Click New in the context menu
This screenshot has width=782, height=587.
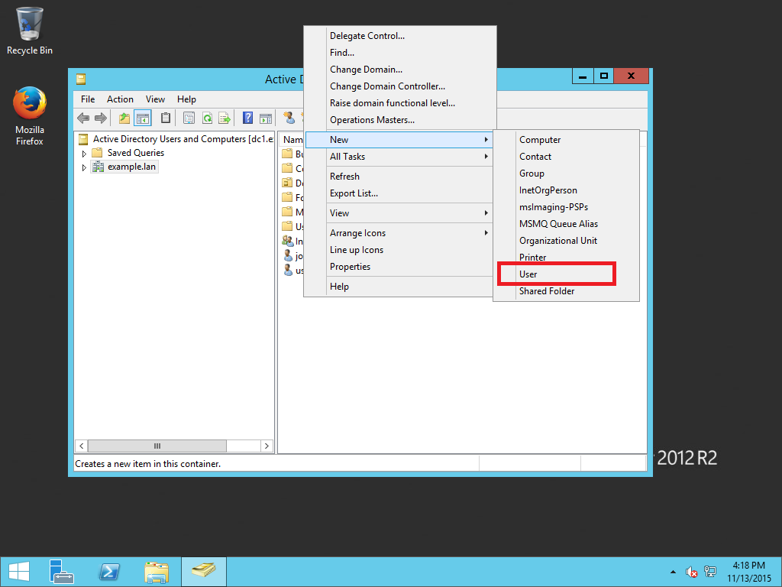coord(399,140)
